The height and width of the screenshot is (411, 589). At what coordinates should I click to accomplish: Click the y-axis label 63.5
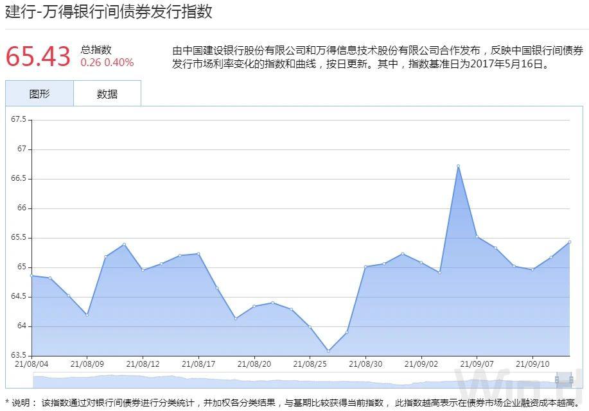pos(19,355)
